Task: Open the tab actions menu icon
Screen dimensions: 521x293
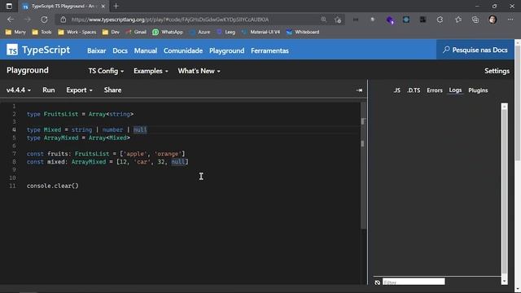Action: 9,6
